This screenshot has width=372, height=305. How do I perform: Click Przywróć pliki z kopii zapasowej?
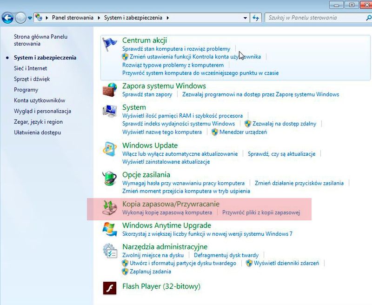[x=261, y=212]
